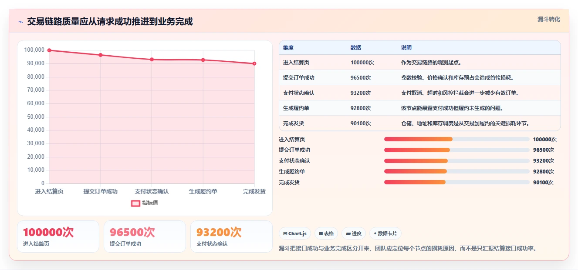This screenshot has width=578, height=270.
Task: Click table cell 提交订单成功 in the 维度 column
Action: 299,78
